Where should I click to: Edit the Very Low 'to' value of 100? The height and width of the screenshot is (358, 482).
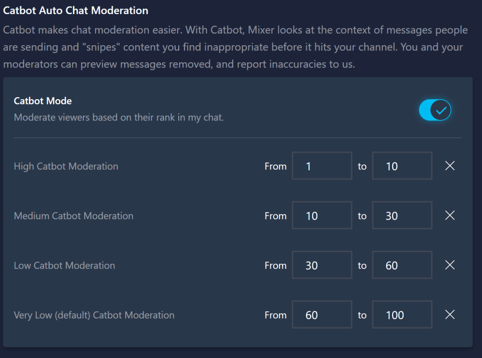(402, 315)
